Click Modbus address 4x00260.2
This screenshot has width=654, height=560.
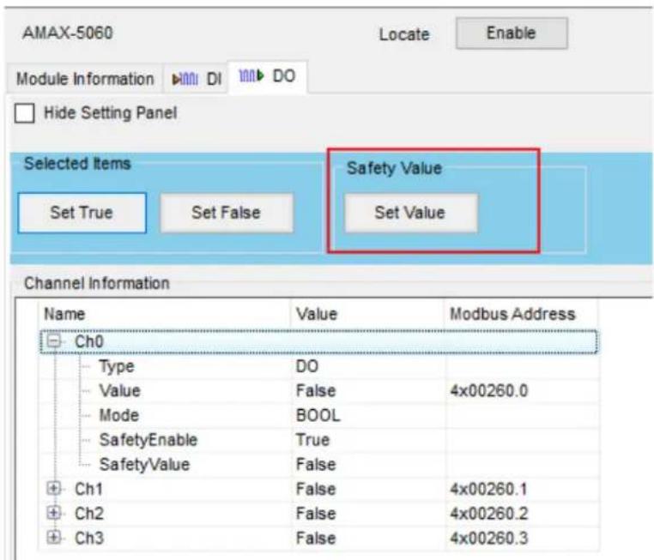click(489, 514)
